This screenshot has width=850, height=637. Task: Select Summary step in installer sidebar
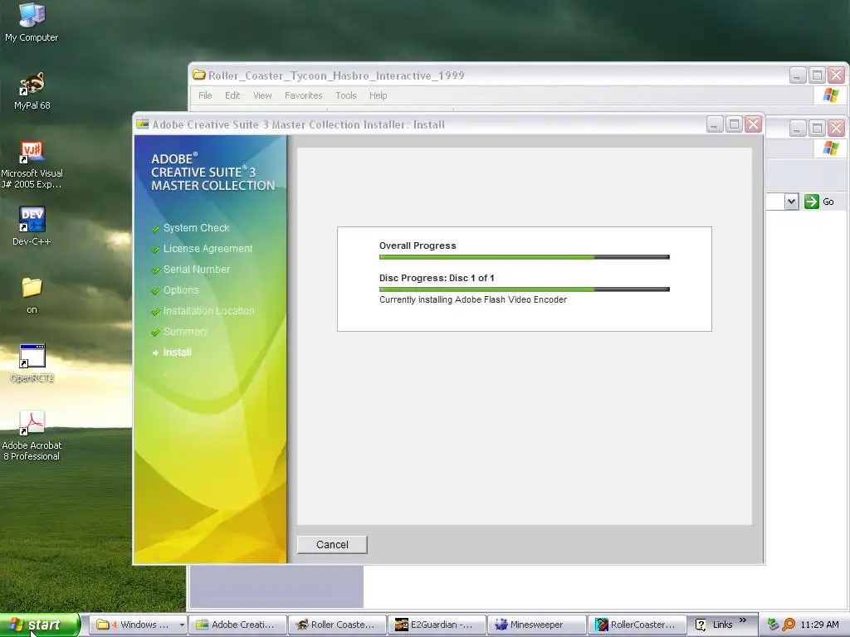click(185, 332)
